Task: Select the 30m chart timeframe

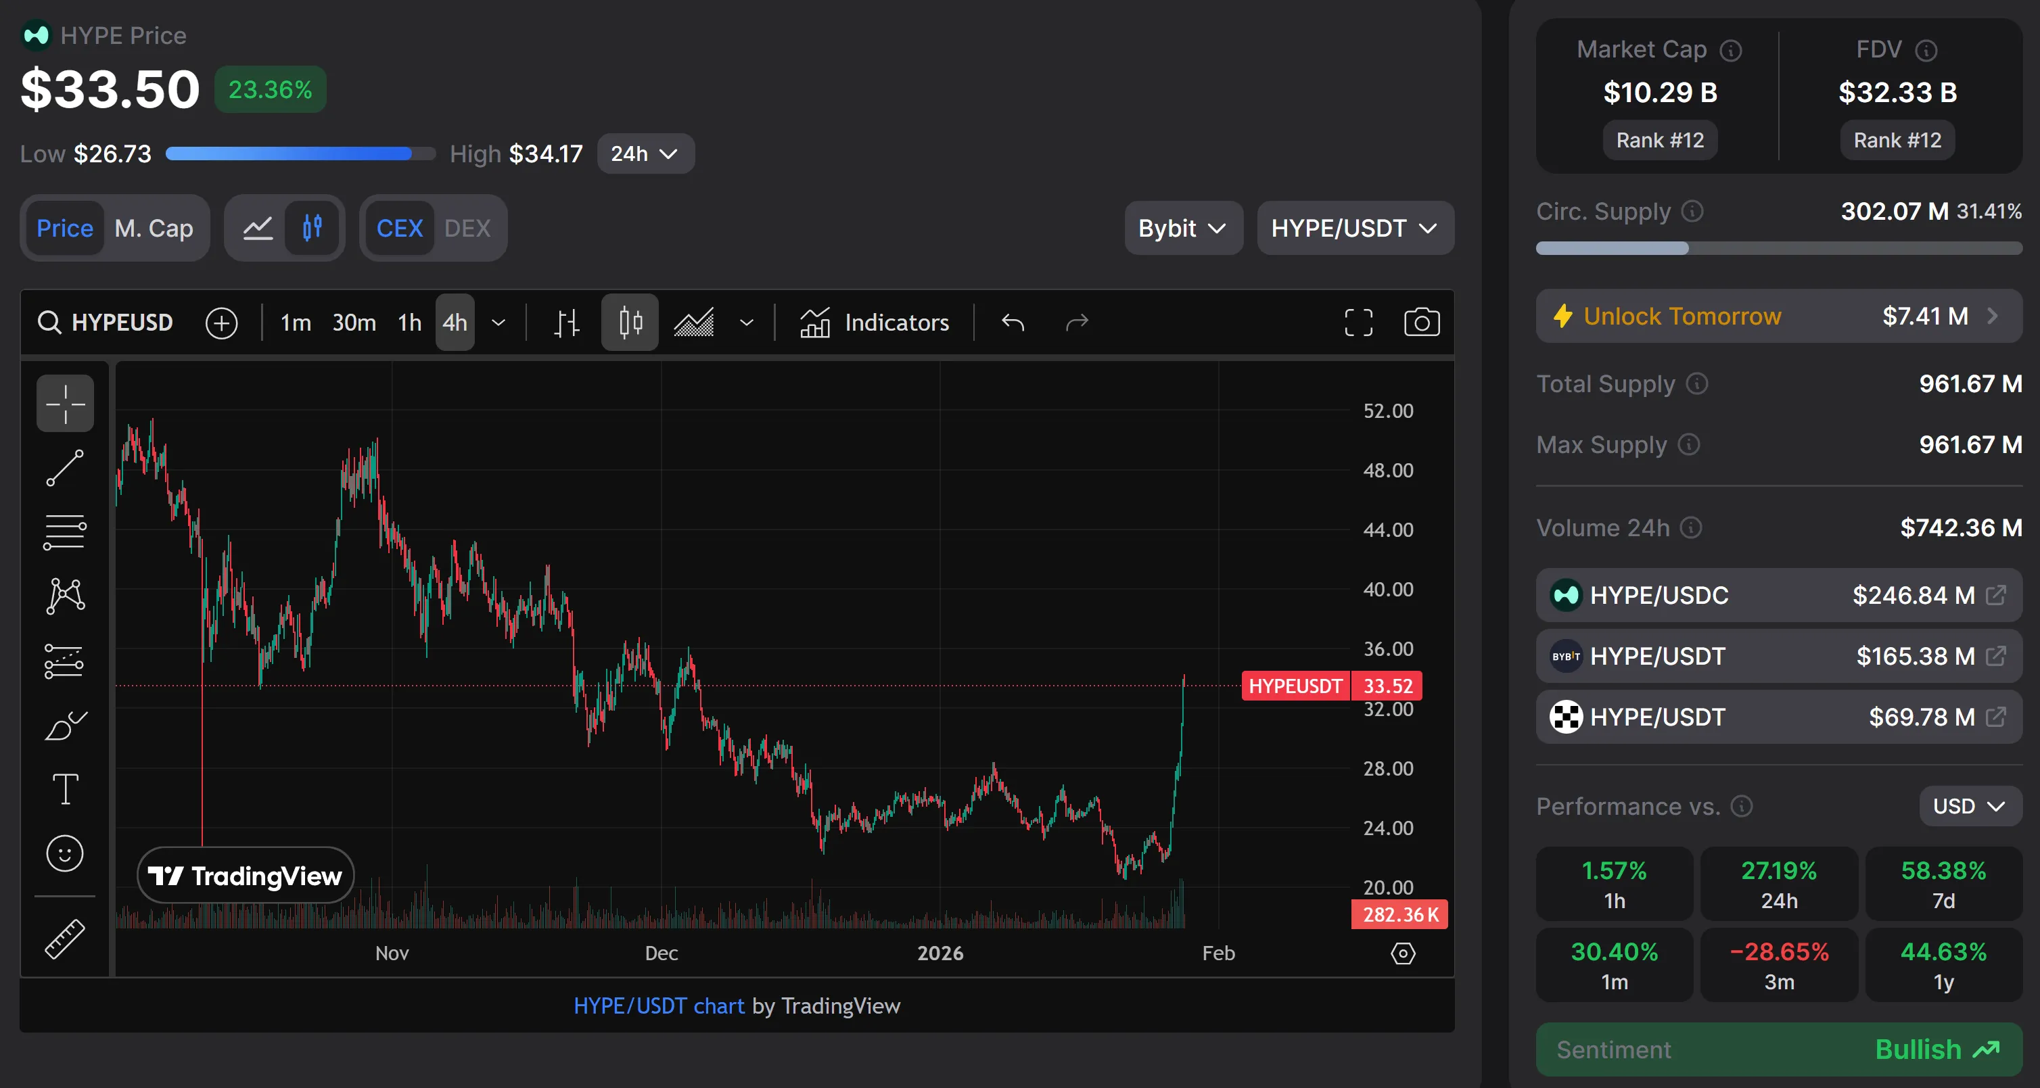Action: coord(354,323)
